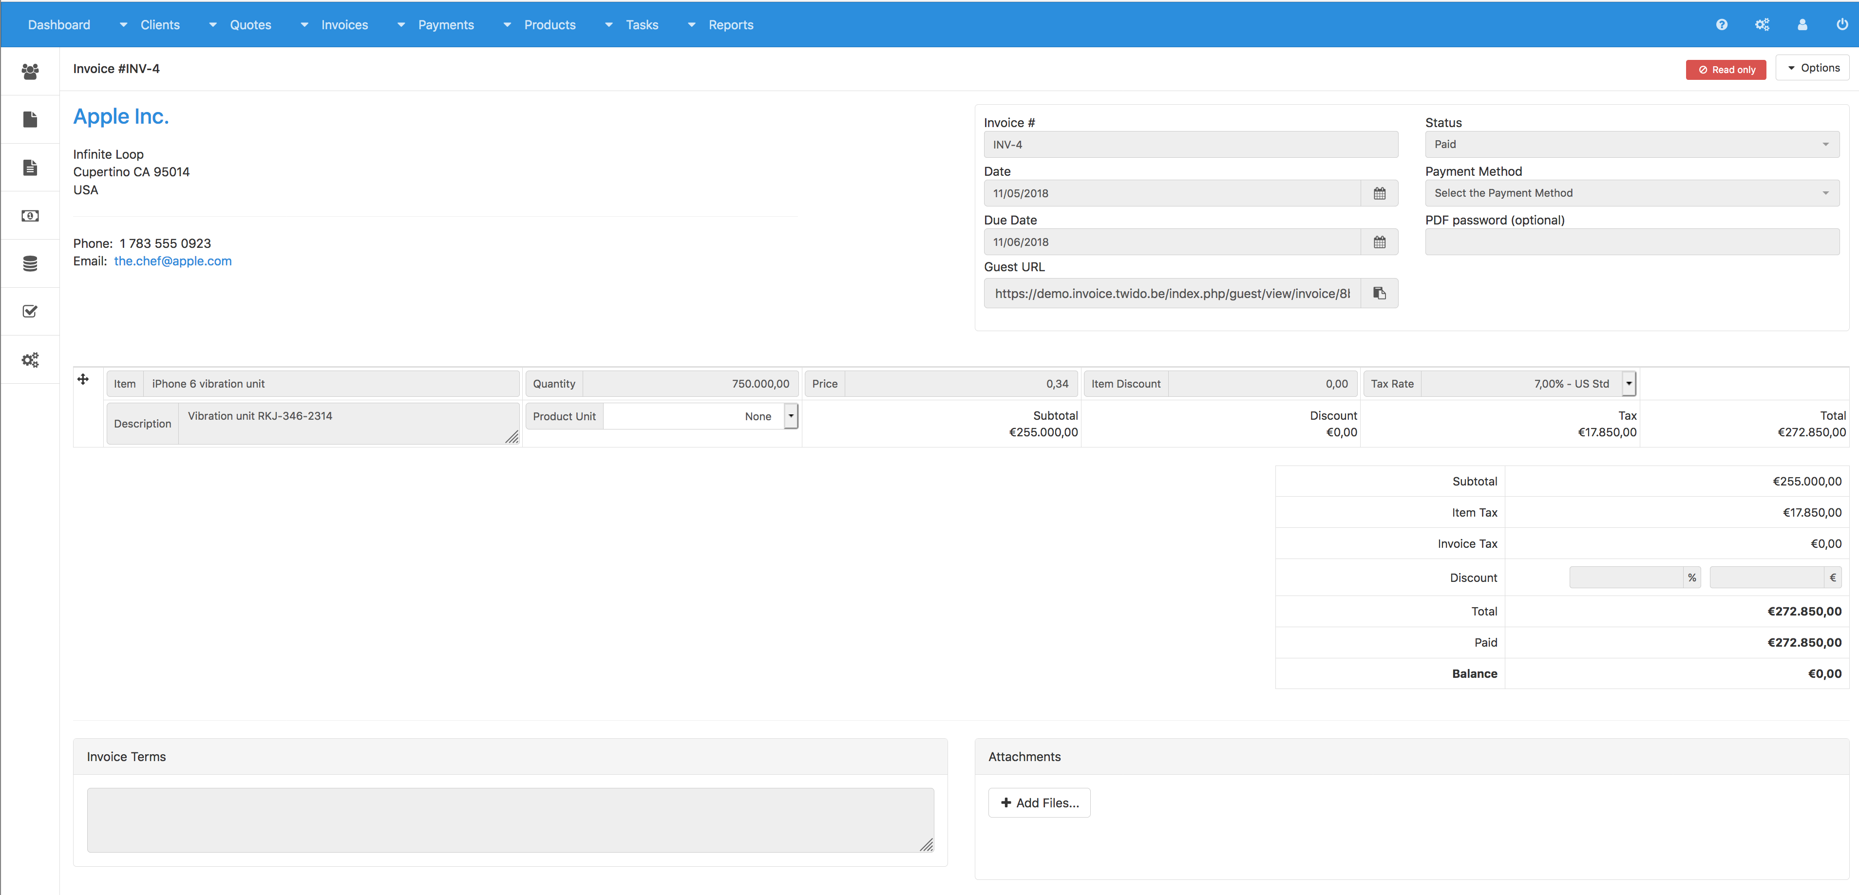
Task: Click the Item Tax value €17.850,00
Action: (x=1812, y=513)
